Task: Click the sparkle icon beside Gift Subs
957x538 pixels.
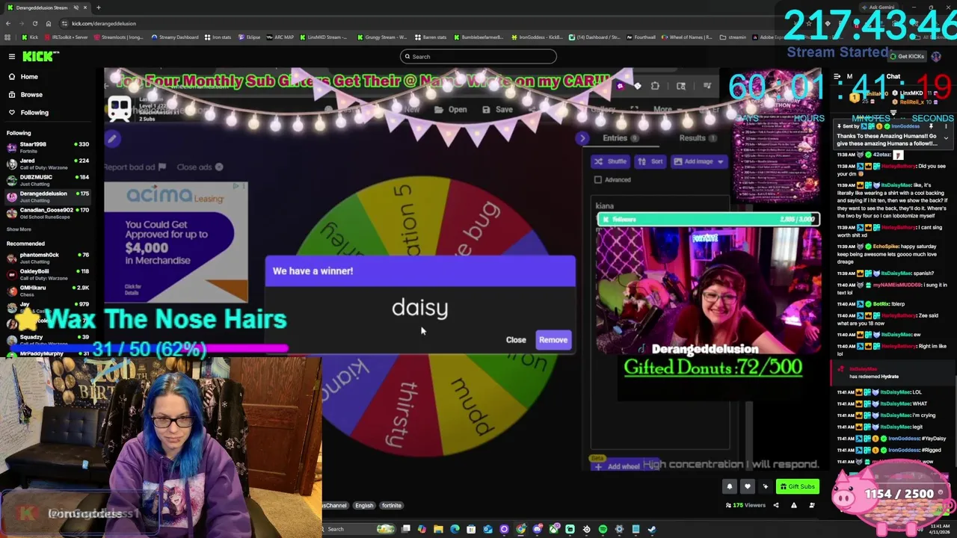Action: tap(765, 486)
